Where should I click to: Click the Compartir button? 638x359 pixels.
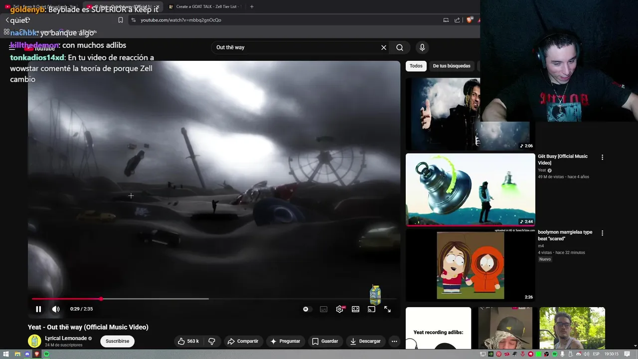(243, 341)
